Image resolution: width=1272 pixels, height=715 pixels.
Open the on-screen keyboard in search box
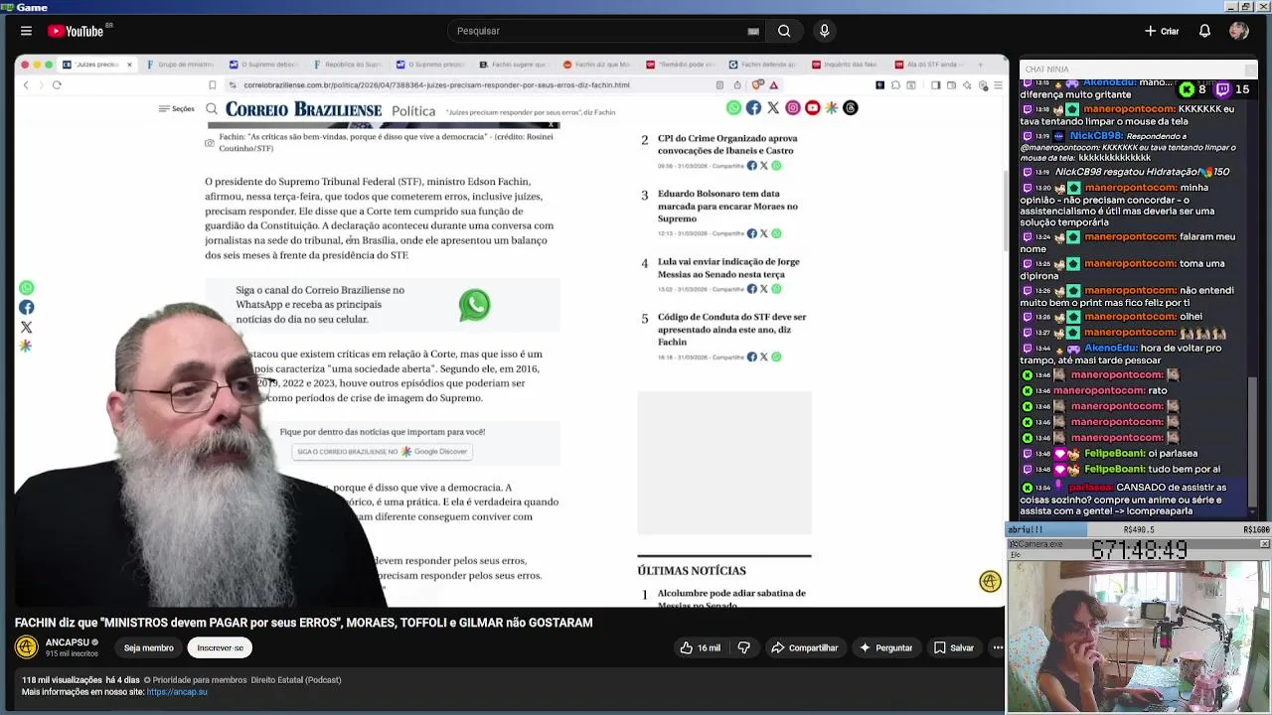tap(753, 31)
